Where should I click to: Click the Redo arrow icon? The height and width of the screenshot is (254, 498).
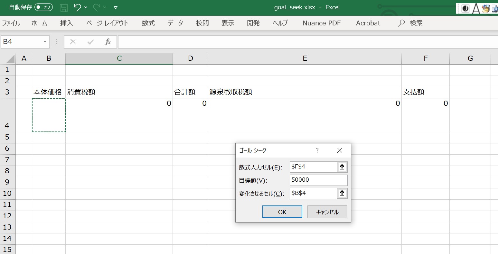[97, 7]
